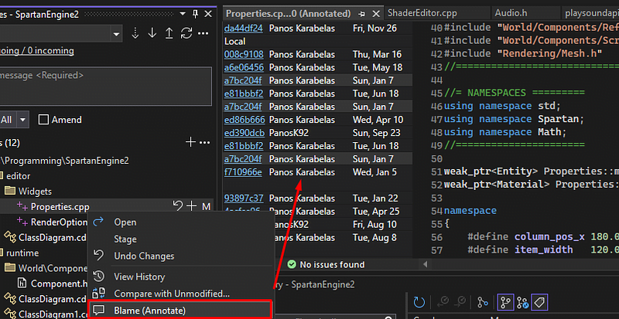Select the editor folder in changes tree
The width and height of the screenshot is (619, 319).
[18, 176]
